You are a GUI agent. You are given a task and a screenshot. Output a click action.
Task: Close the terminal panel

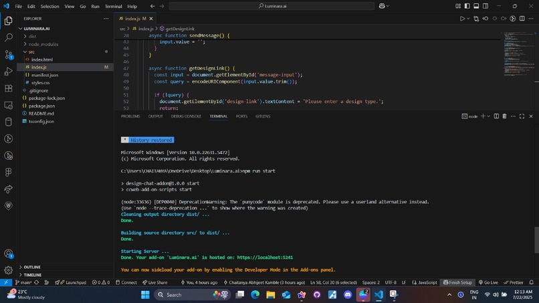531,116
